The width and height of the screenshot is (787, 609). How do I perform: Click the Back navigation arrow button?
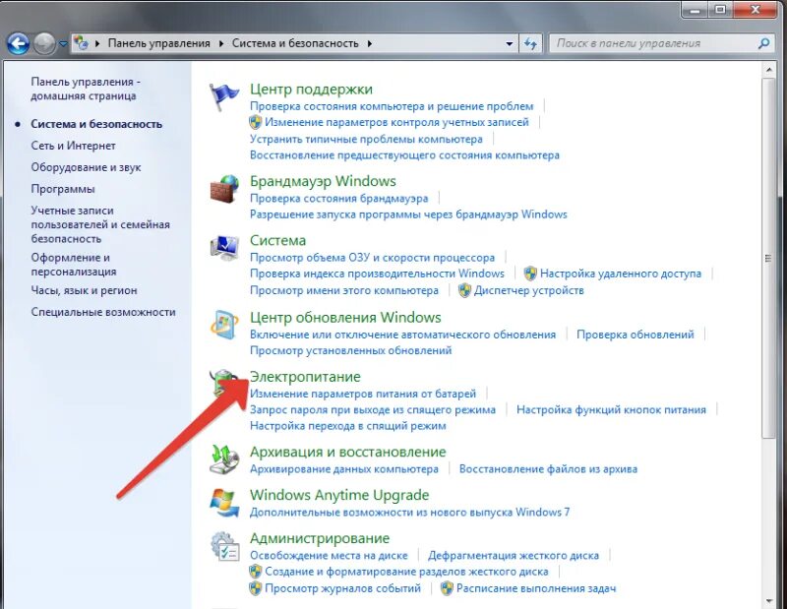click(18, 43)
